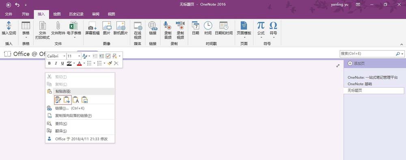Decrease indent in the mini toolbar
The width and height of the screenshot is (406, 160).
95,56
